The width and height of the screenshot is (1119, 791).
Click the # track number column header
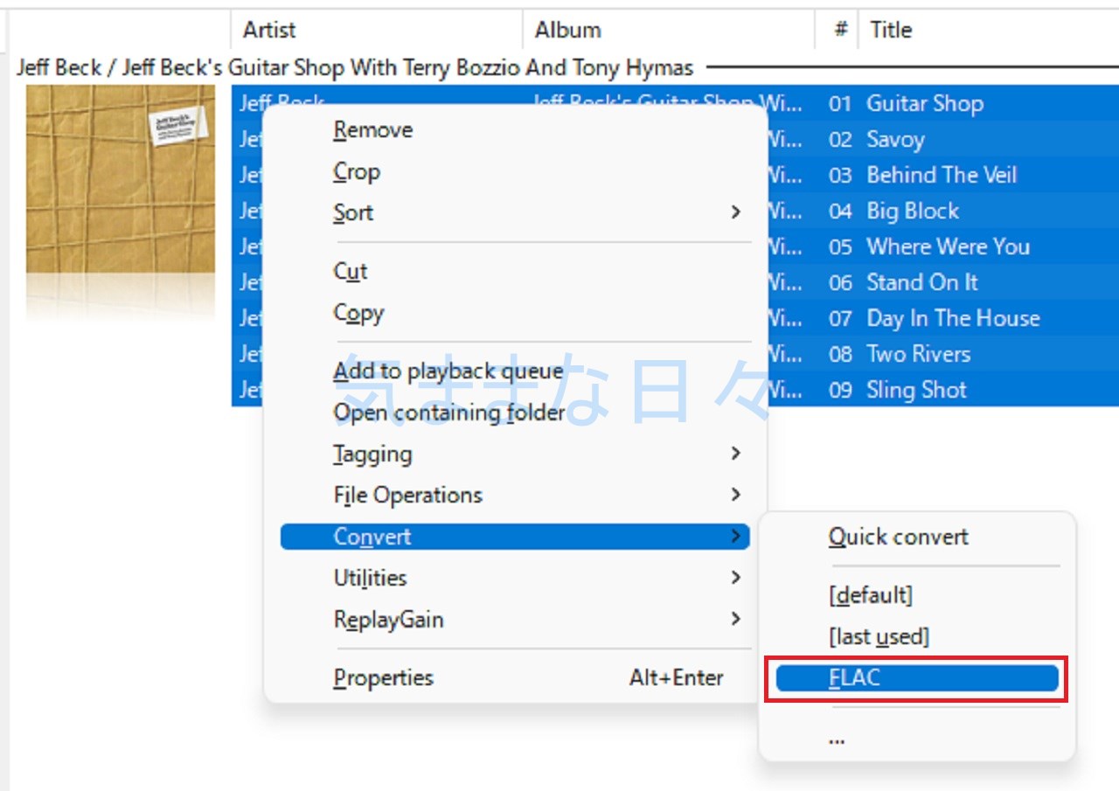(838, 30)
